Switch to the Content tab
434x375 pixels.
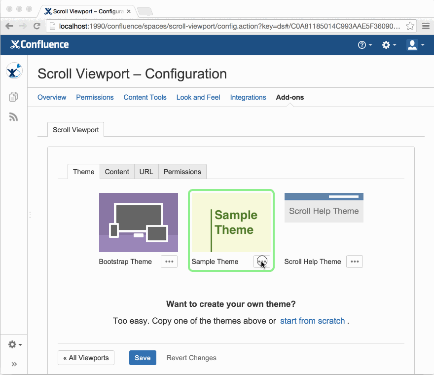117,172
